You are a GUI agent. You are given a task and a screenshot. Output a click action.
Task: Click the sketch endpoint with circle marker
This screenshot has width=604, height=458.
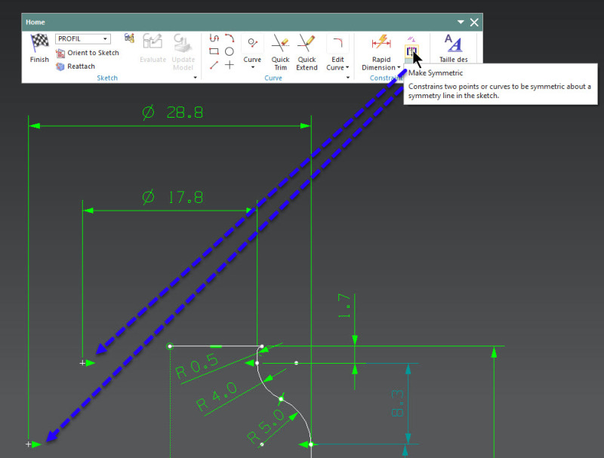[170, 346]
